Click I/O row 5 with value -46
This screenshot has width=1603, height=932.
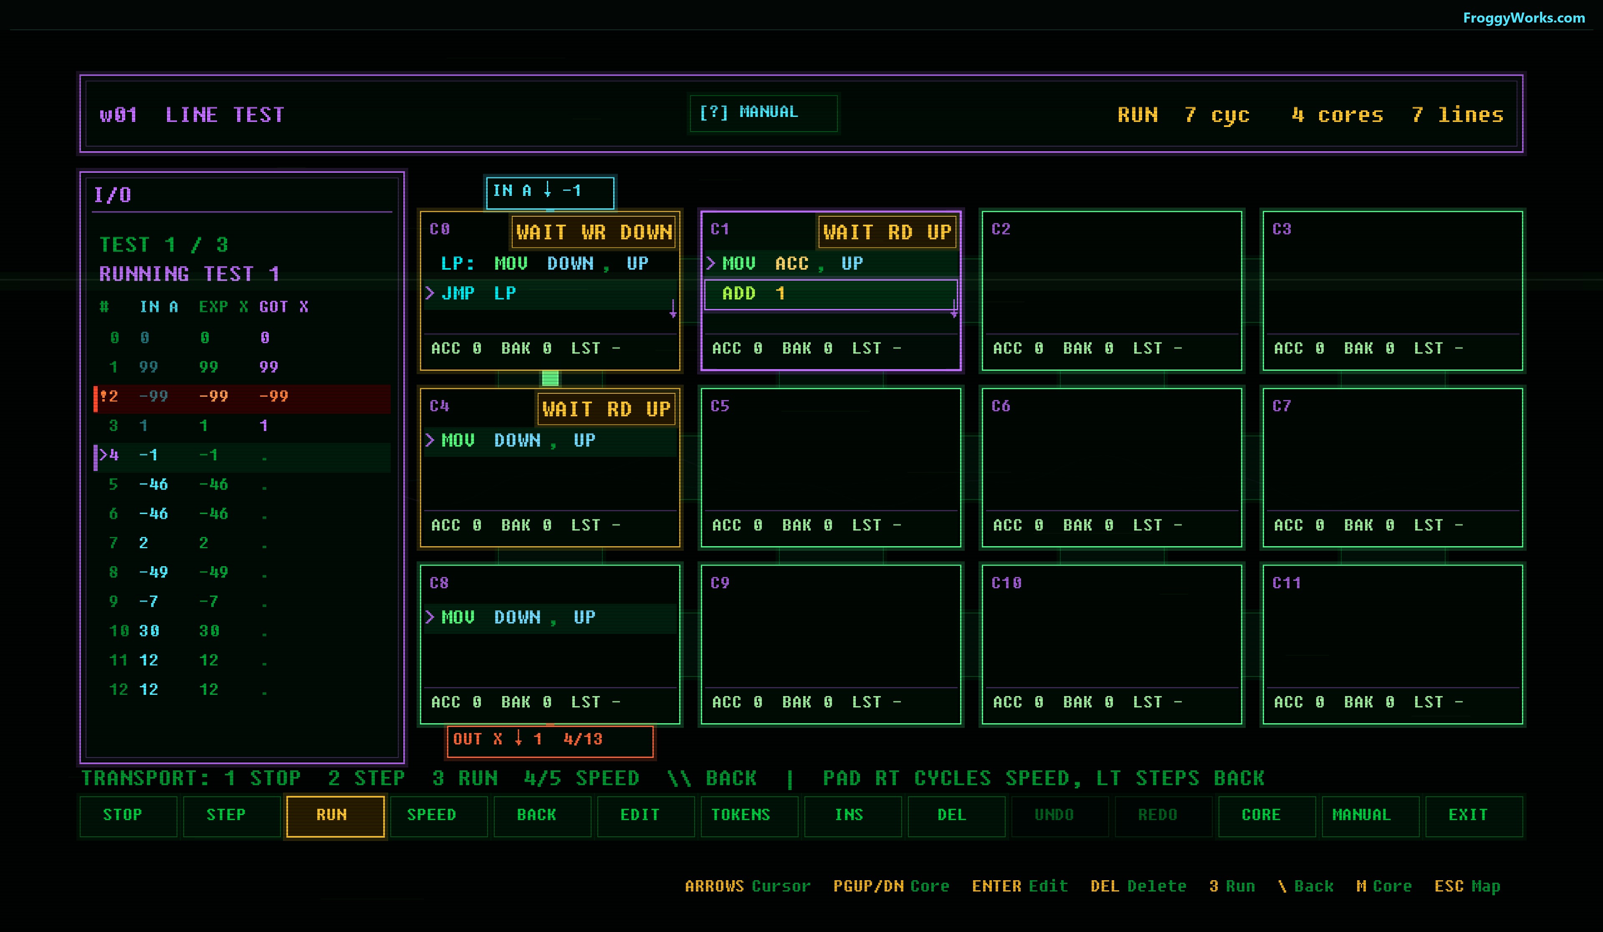pos(243,485)
